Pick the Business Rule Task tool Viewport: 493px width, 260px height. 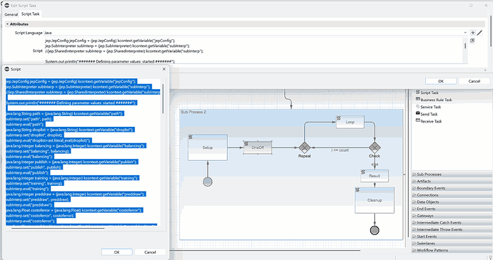point(434,100)
